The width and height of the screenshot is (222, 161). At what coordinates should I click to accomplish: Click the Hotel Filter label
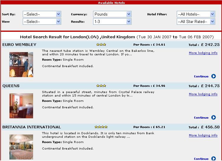pos(157,14)
